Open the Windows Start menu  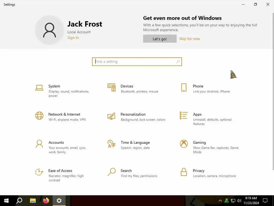[x=6, y=201]
